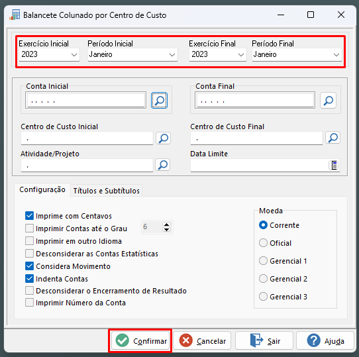Search Centro de Custo Inicial magnifier
This screenshot has width=359, height=357.
(x=163, y=138)
